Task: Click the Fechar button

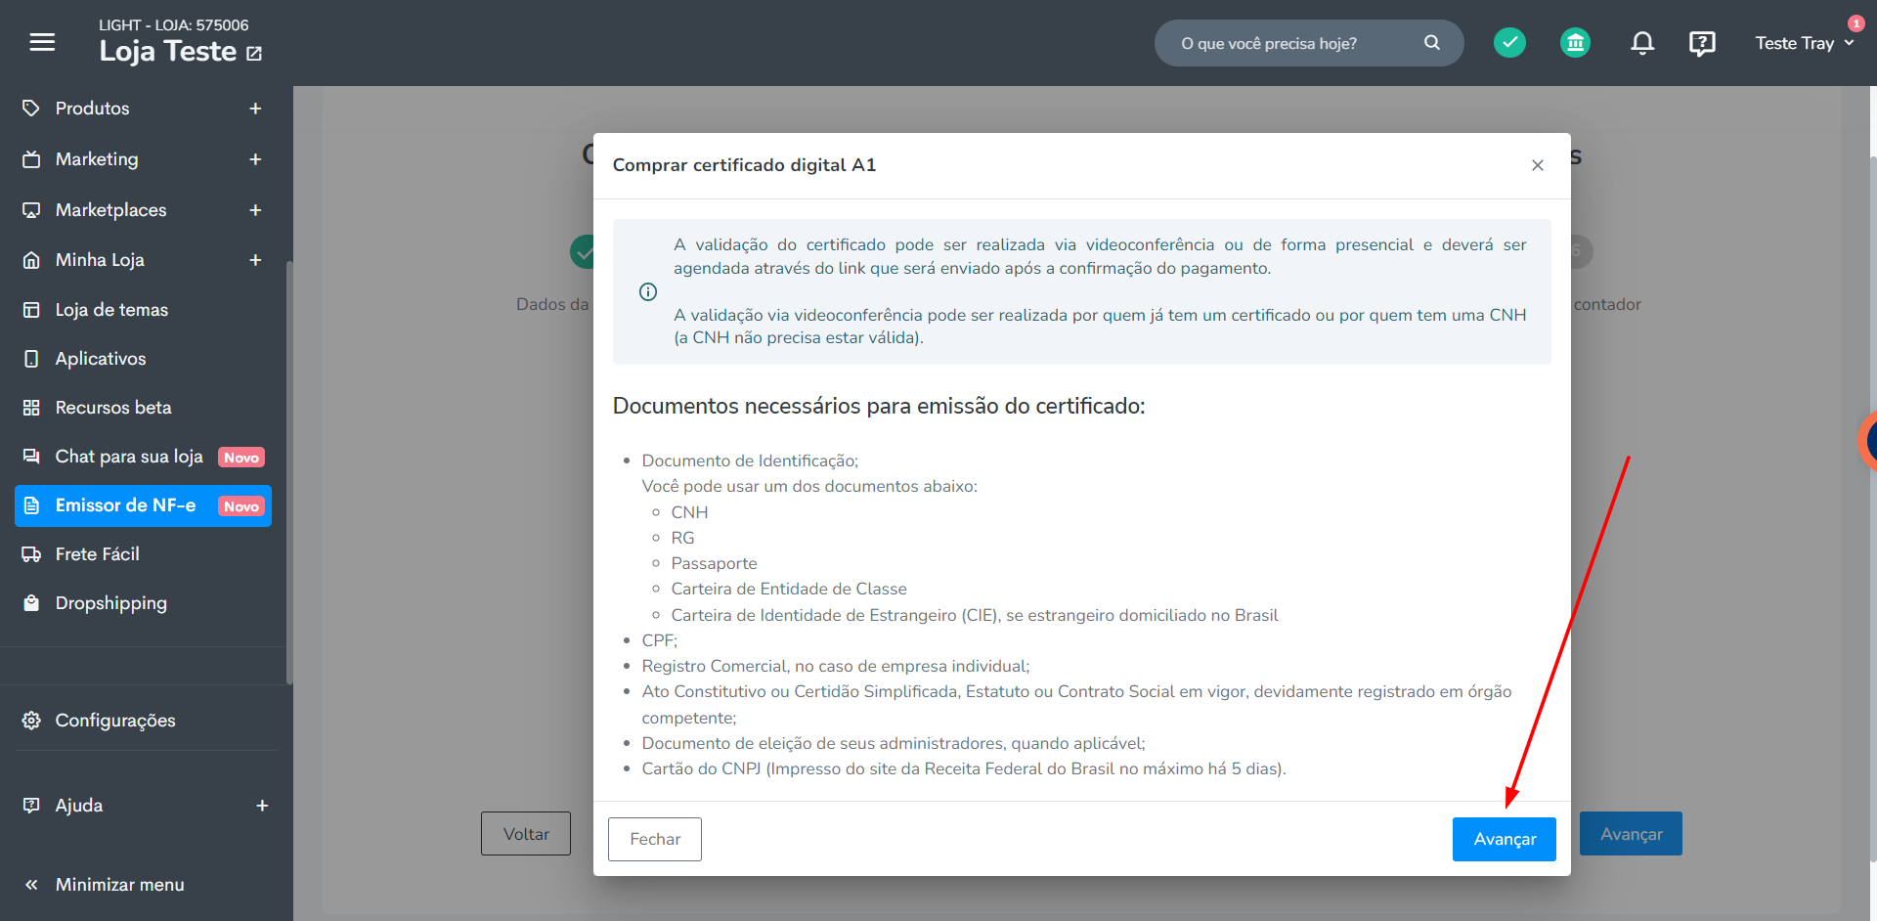Action: (655, 839)
